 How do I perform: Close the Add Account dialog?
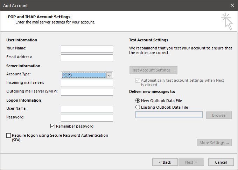(232, 5)
